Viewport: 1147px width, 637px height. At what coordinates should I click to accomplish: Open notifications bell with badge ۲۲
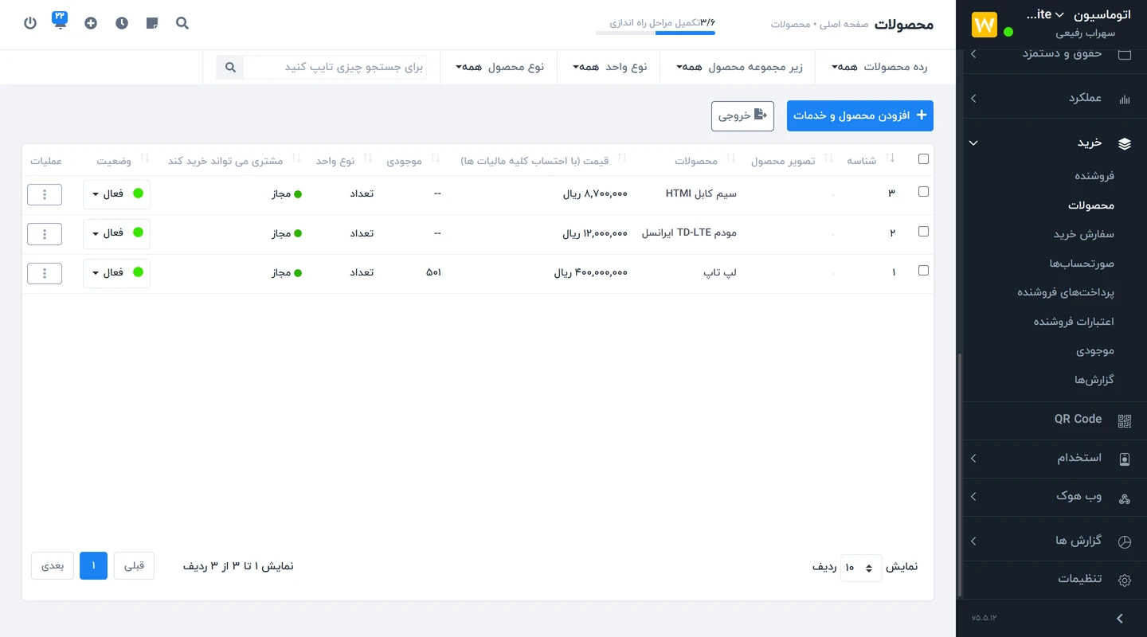point(61,21)
